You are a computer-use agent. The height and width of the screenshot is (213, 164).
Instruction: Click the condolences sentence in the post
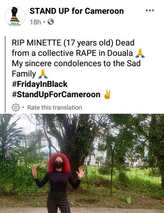[76, 69]
